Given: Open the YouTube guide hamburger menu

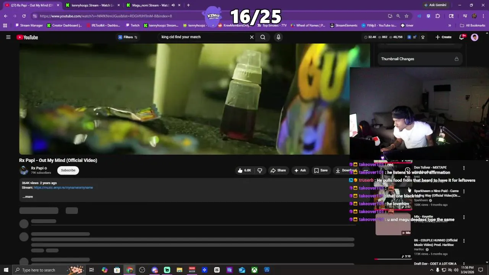Looking at the screenshot, I should (8, 37).
